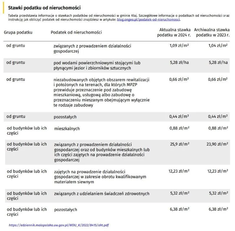235x231 pixels.
Task: Select the "Podatek od nieruchomości" column header
Action: point(76,32)
